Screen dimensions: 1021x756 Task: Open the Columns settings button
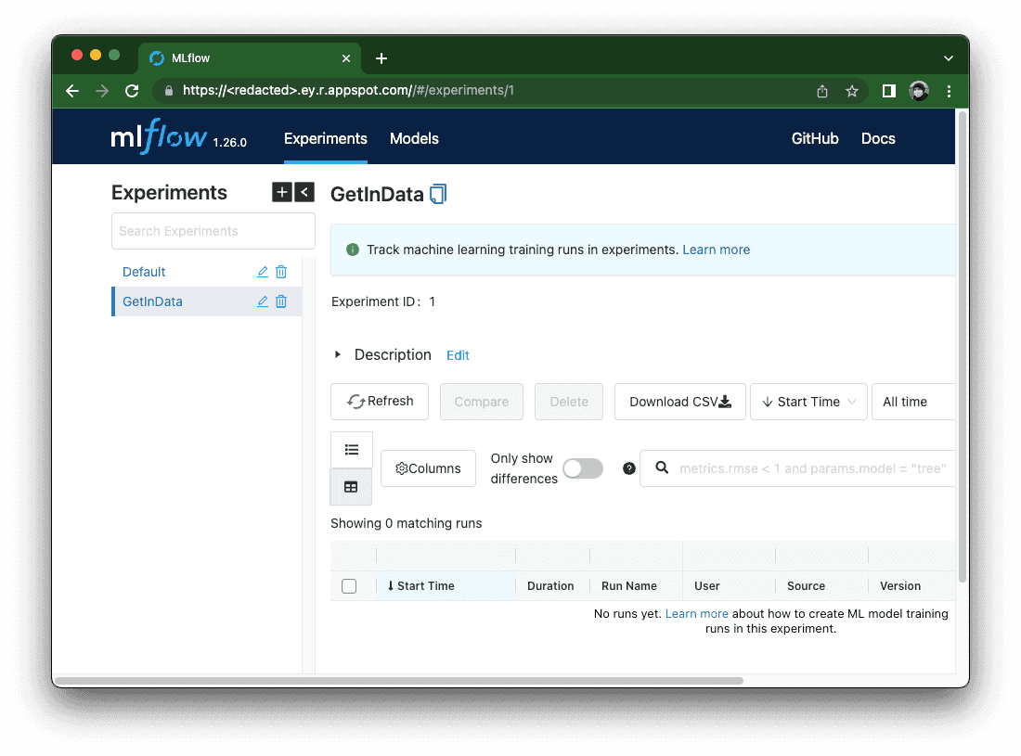coord(428,468)
